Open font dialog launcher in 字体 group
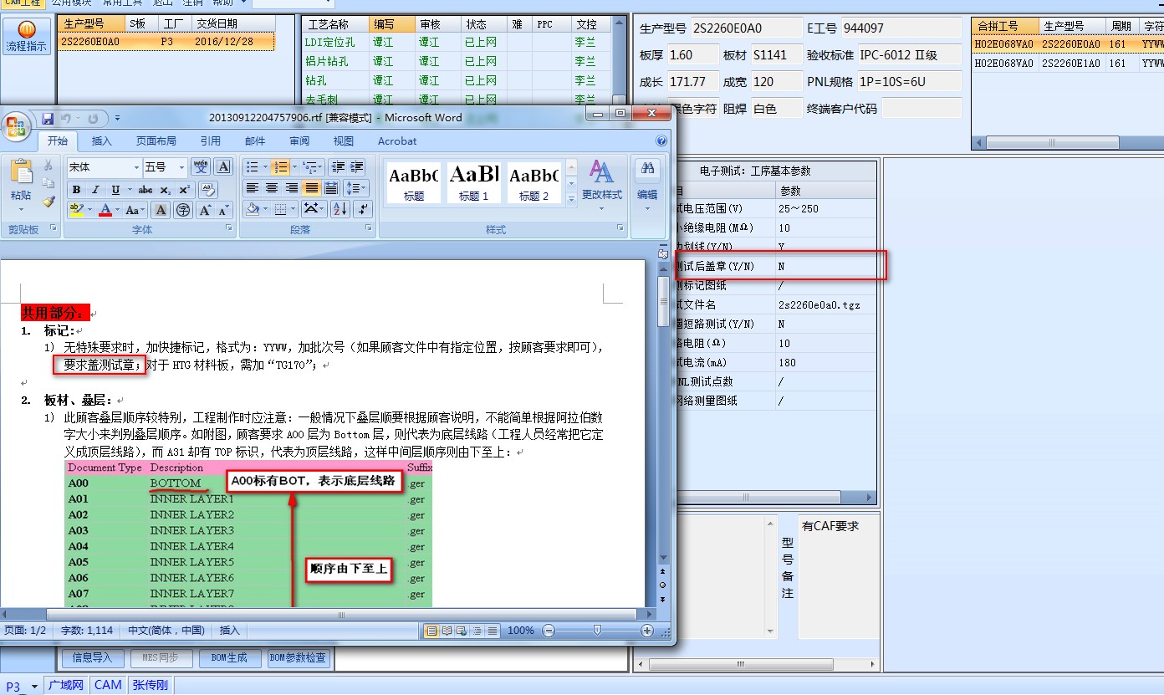The width and height of the screenshot is (1164, 695). pyautogui.click(x=228, y=227)
